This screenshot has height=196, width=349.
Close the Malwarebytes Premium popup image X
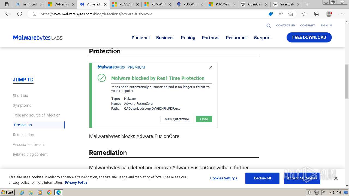(210, 67)
